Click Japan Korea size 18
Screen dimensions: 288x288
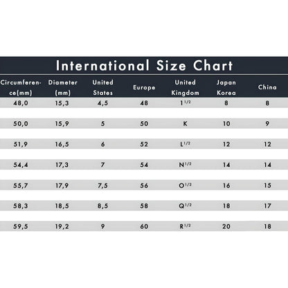click(226, 206)
